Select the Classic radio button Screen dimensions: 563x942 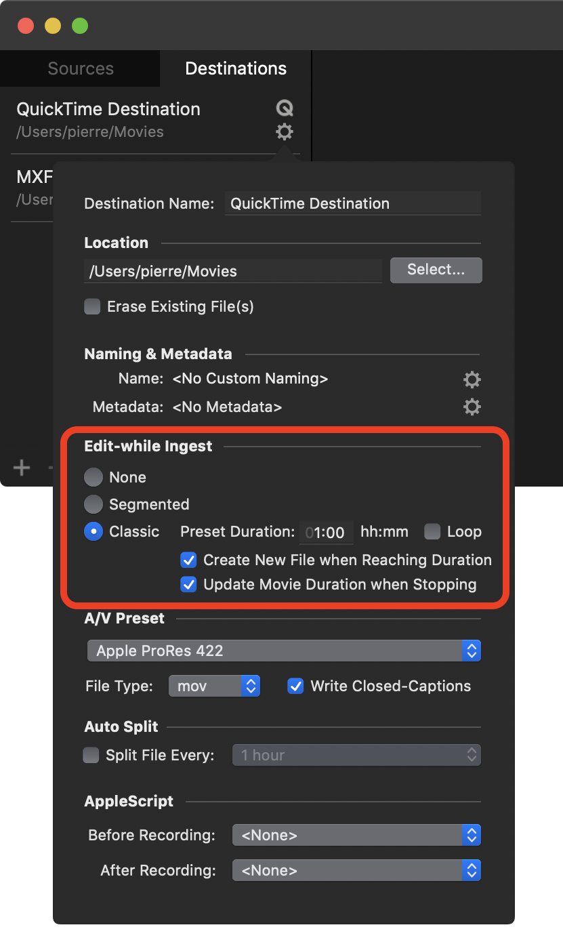(x=93, y=532)
